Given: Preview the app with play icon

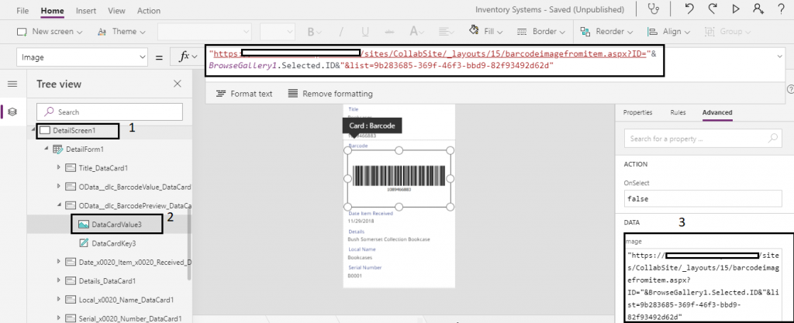Looking at the screenshot, I should pyautogui.click(x=736, y=9).
